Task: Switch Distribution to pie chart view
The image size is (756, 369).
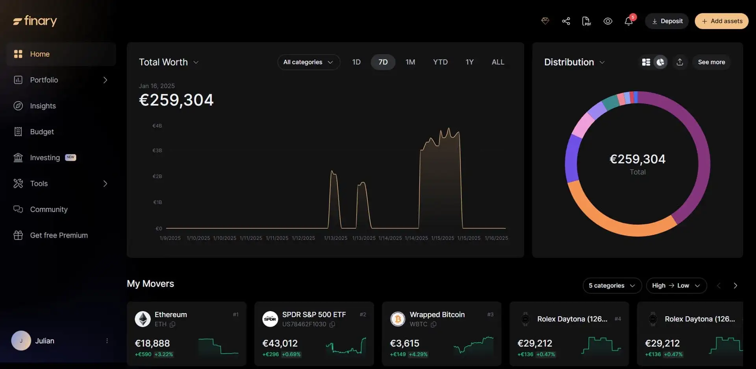Action: click(x=660, y=62)
